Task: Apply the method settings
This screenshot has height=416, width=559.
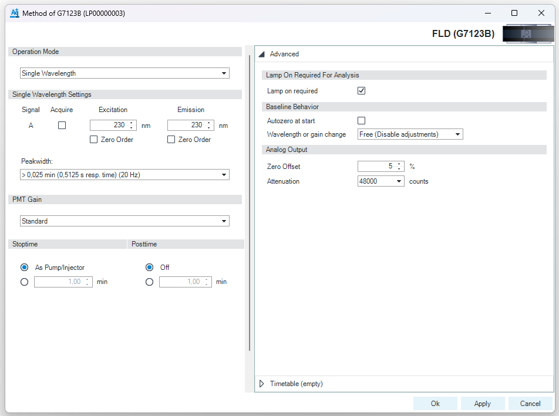Action: tap(483, 404)
